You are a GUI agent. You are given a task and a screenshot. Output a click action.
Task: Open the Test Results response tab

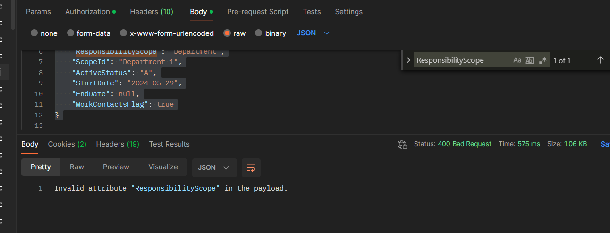[169, 144]
